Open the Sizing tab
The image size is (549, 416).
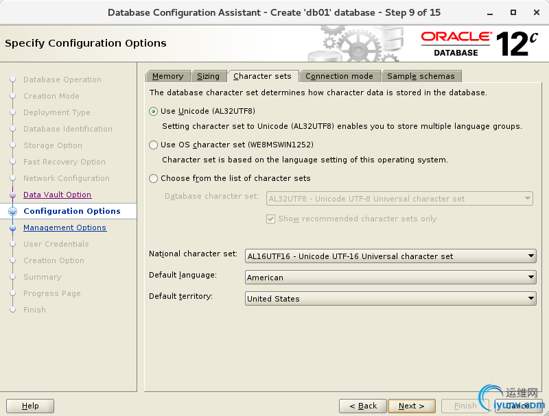point(209,76)
